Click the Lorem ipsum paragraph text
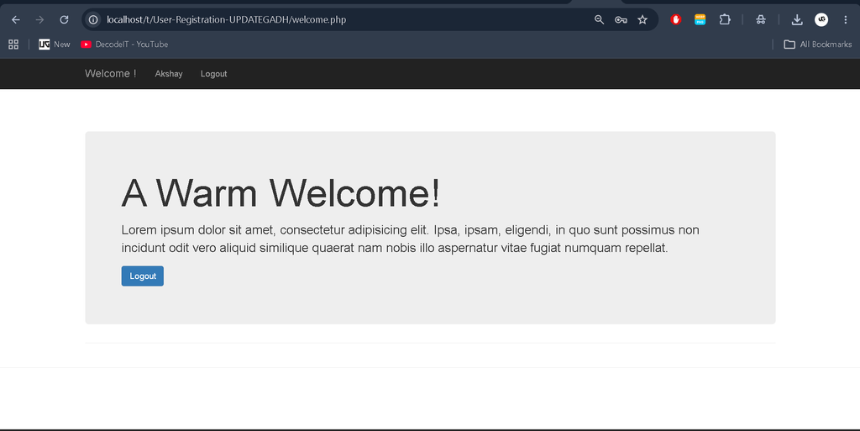 [x=410, y=239]
